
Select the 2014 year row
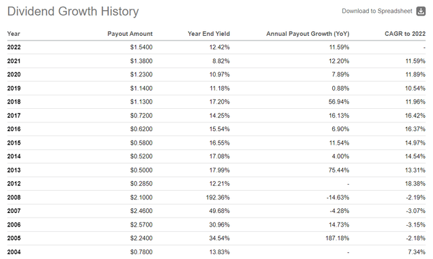pos(216,156)
